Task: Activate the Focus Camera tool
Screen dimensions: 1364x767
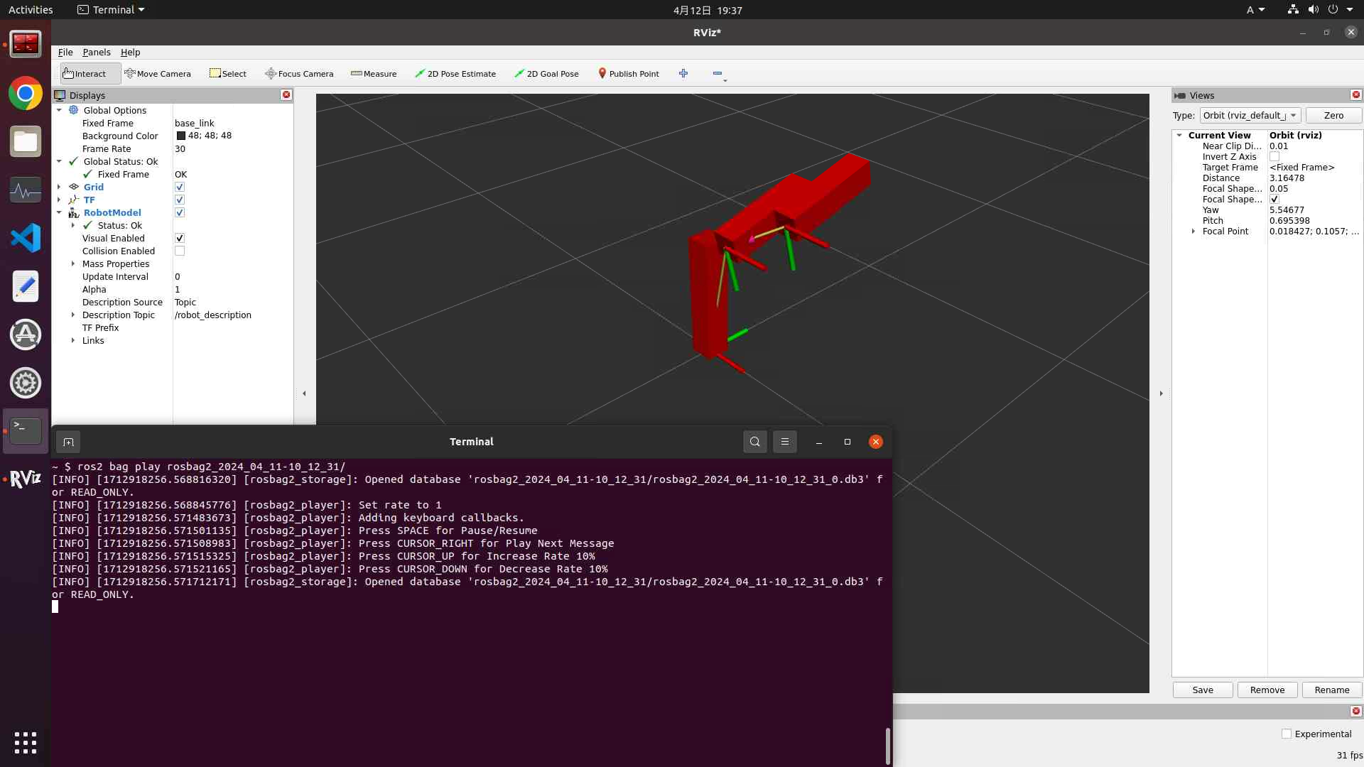Action: point(299,74)
